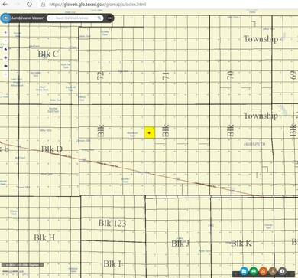Screen dimensions: 298x278
Task: Click the faded next extent button
Action: [x=5, y=74]
